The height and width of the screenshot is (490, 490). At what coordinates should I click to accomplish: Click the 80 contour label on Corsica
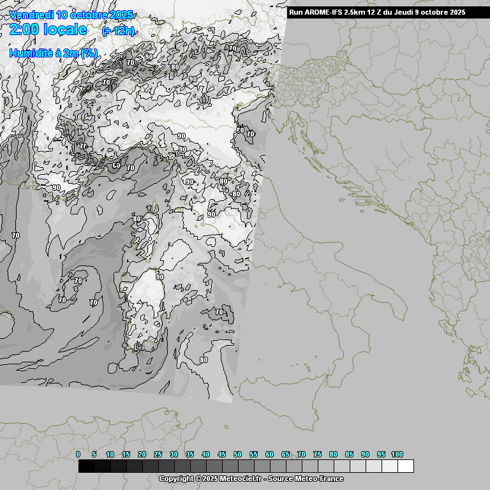tap(137, 219)
